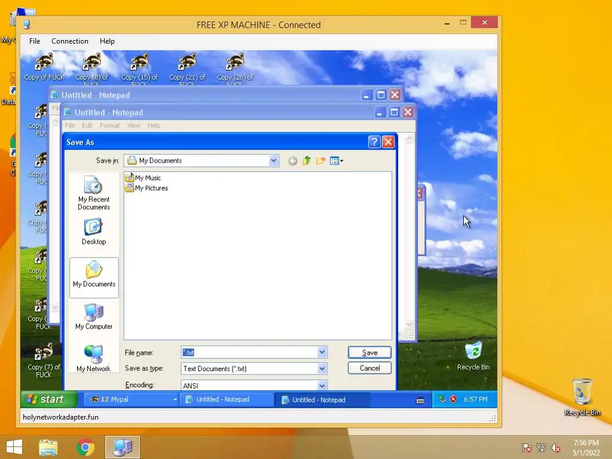Switch to second Untitled - Notepad taskbar button

[322, 399]
